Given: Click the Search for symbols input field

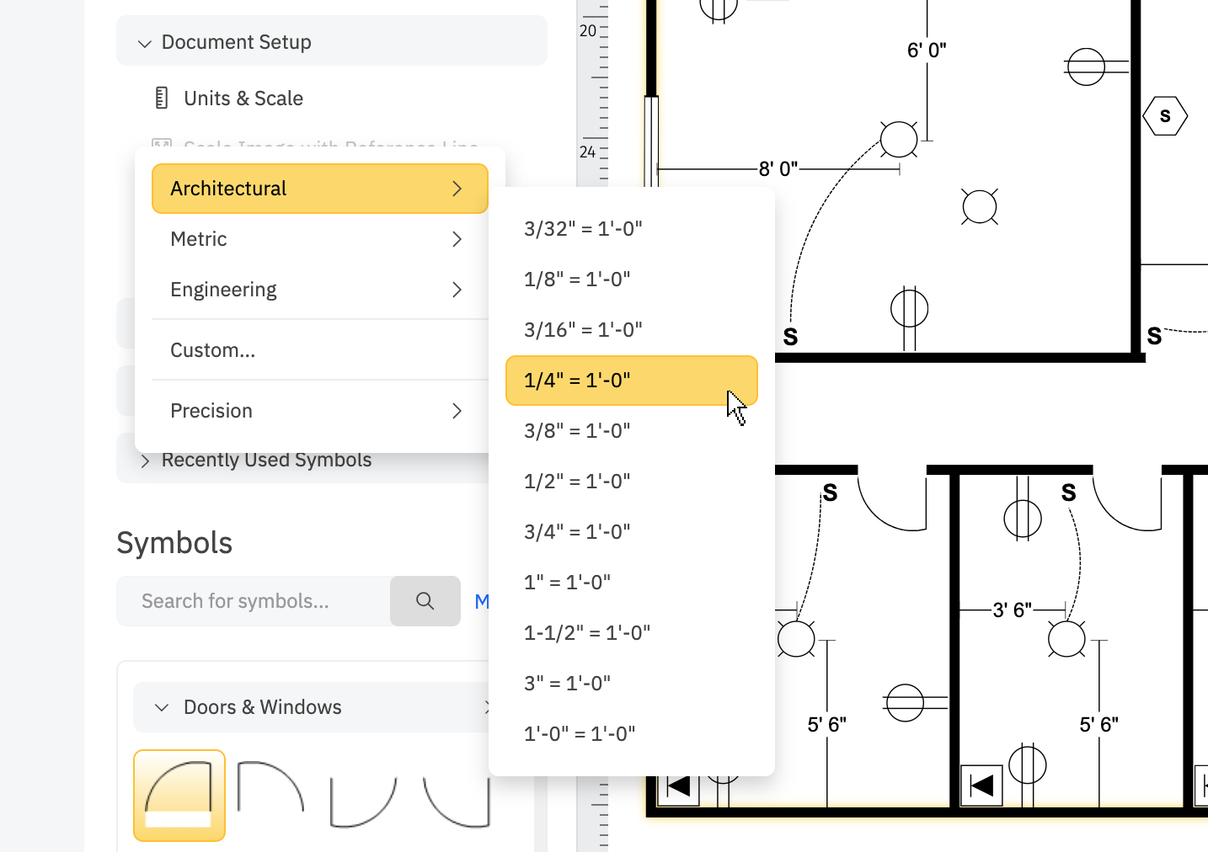Looking at the screenshot, I should point(253,601).
